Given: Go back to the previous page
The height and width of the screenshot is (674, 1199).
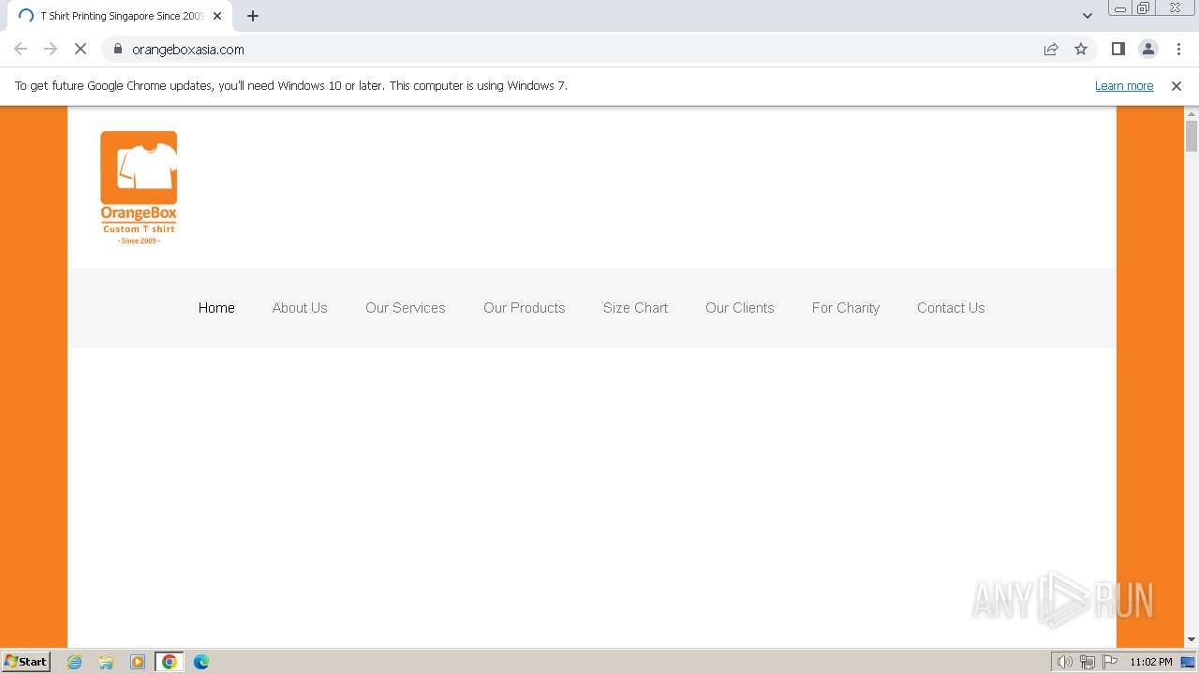Looking at the screenshot, I should click(21, 49).
